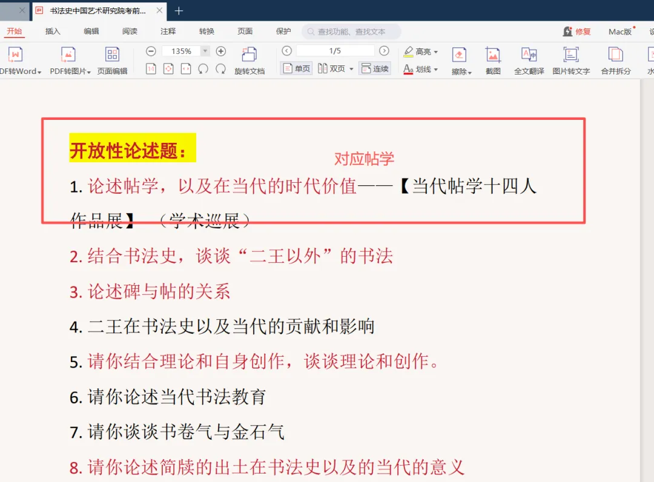The image size is (654, 482).
Task: Select fit page view icon
Action: (168, 69)
